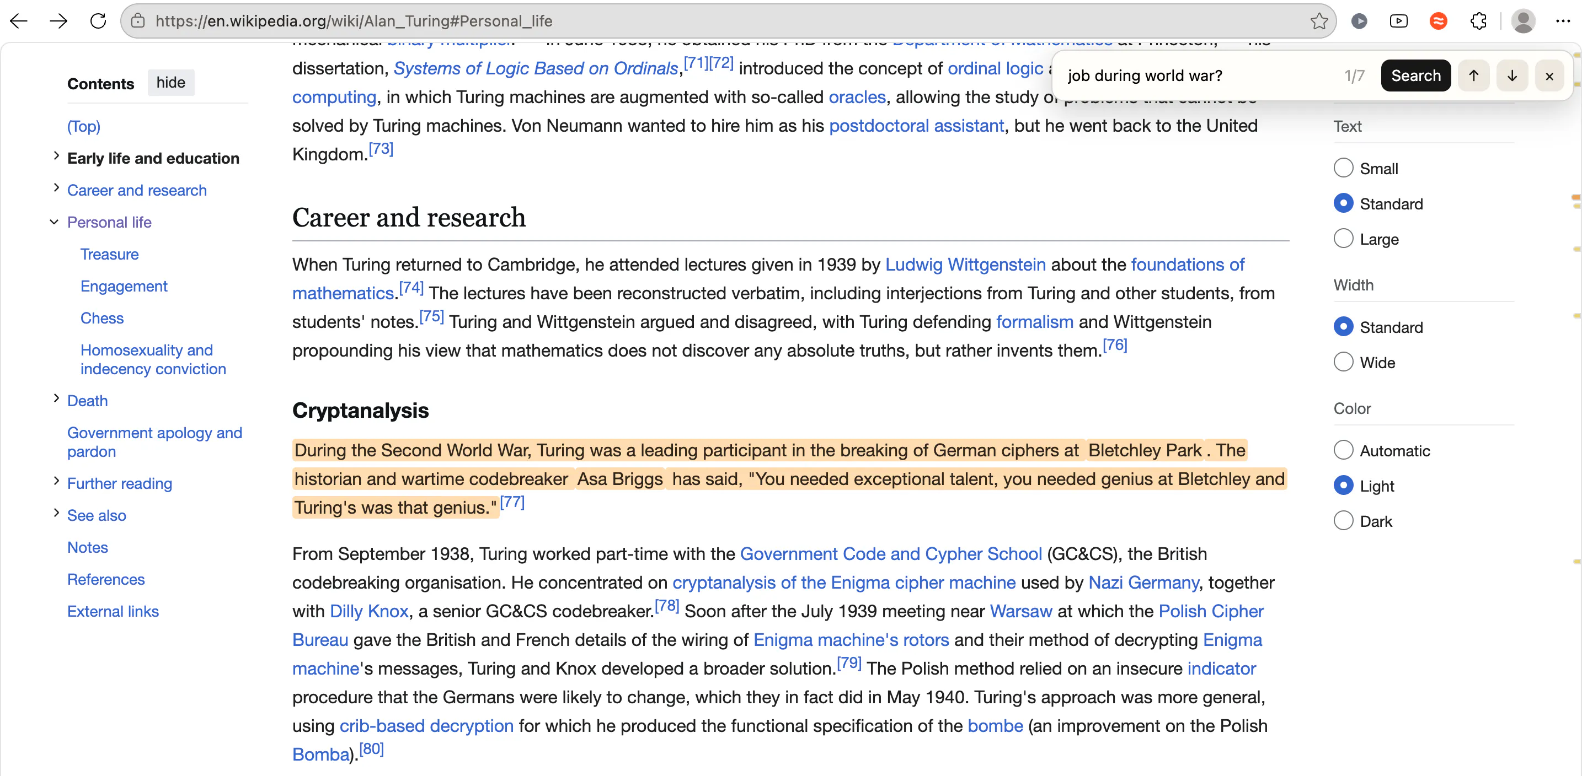
Task: Open the formalism link
Action: 1035,321
